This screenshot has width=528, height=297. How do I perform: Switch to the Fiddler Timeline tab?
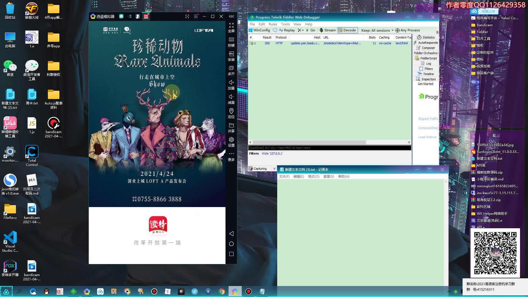click(x=426, y=74)
